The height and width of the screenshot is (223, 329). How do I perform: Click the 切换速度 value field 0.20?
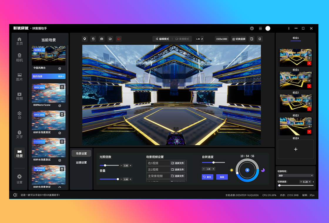pos(305,182)
